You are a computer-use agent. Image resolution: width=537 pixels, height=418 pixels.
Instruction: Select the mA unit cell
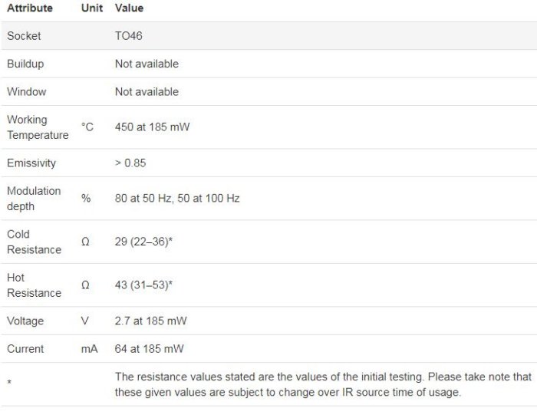[89, 349]
